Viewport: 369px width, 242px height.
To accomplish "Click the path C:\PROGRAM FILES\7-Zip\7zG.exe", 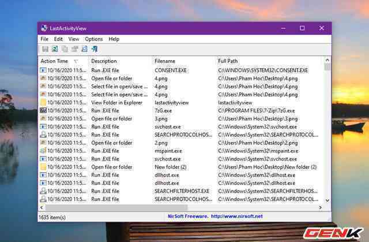I will (256, 110).
